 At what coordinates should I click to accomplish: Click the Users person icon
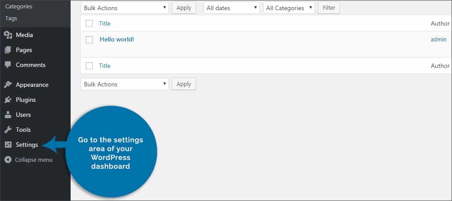[8, 115]
